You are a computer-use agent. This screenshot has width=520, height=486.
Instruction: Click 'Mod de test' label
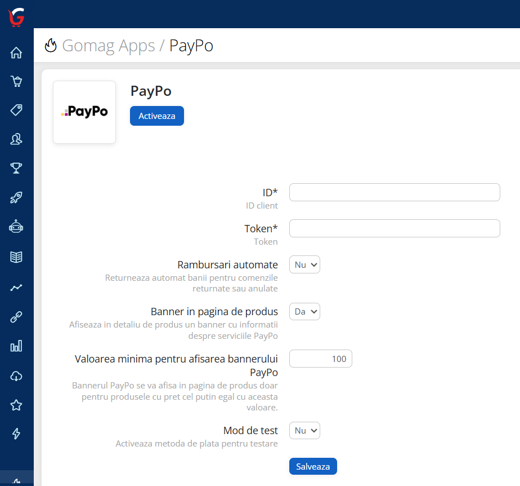[250, 431]
